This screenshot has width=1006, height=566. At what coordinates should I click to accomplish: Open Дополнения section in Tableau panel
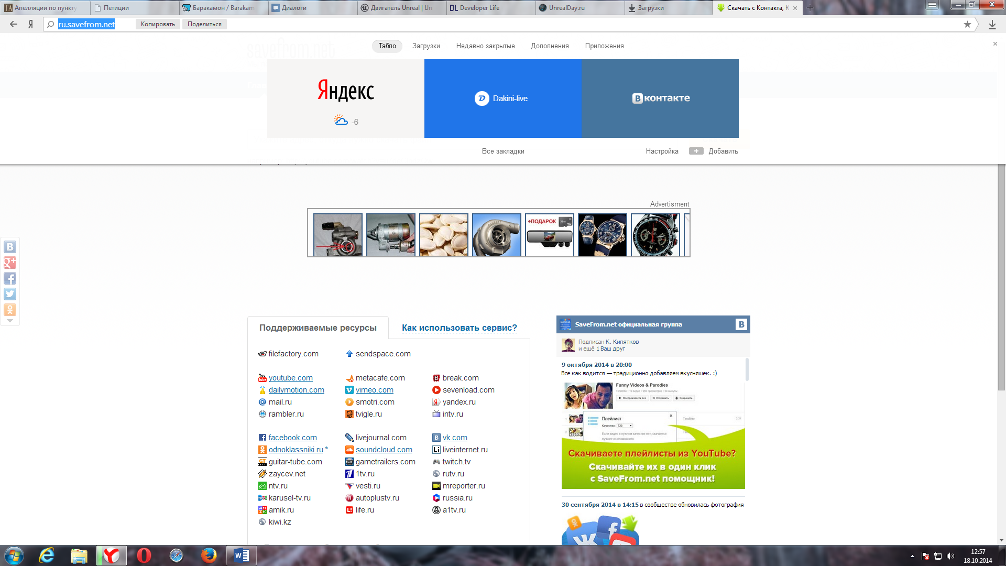550,46
